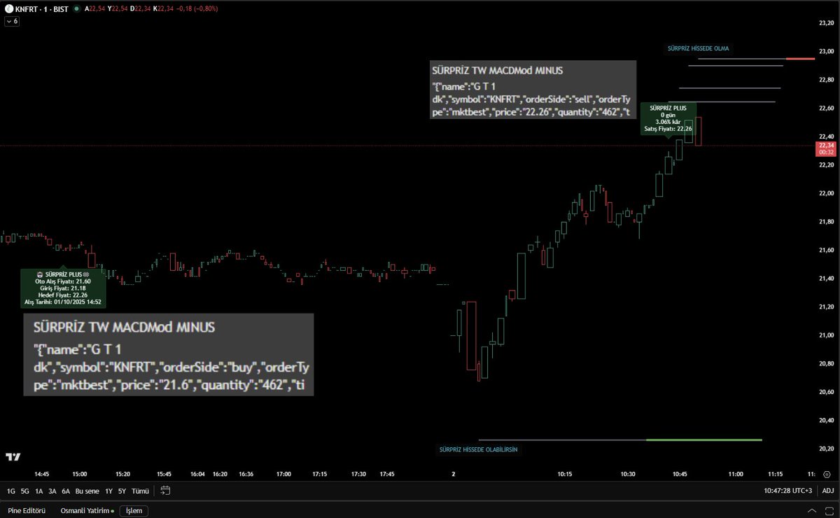Open the Osmanli Yatirim broker tab
The width and height of the screenshot is (840, 518).
[87, 511]
